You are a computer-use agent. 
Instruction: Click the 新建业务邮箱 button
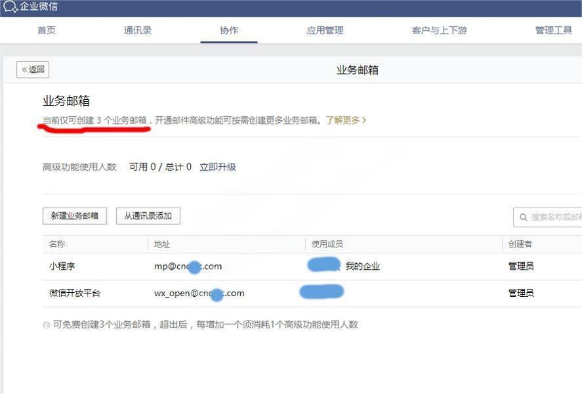coord(75,216)
